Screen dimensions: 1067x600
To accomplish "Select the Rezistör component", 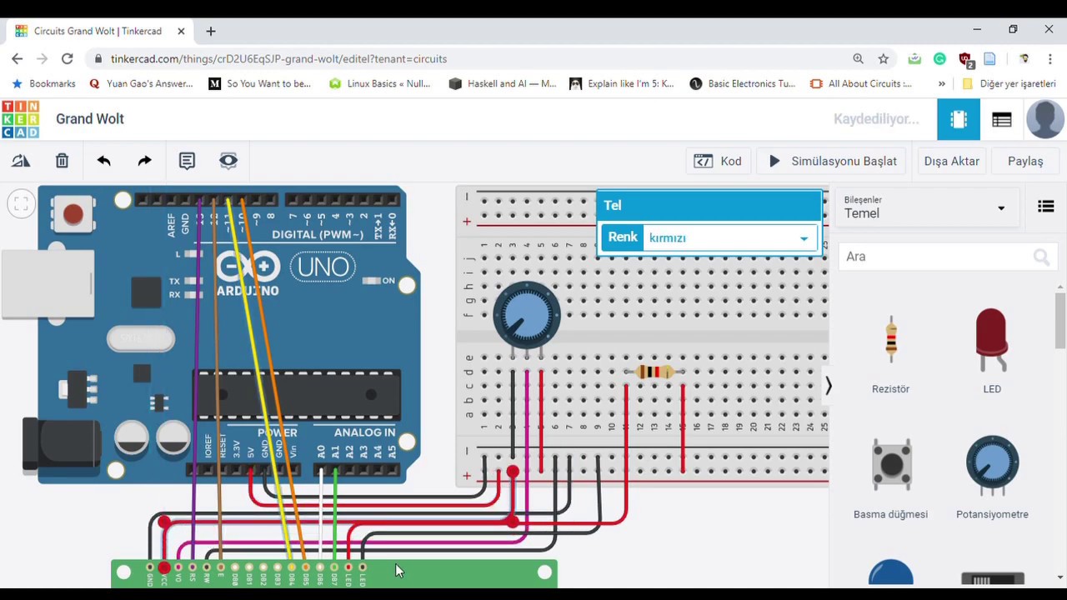I will click(890, 350).
